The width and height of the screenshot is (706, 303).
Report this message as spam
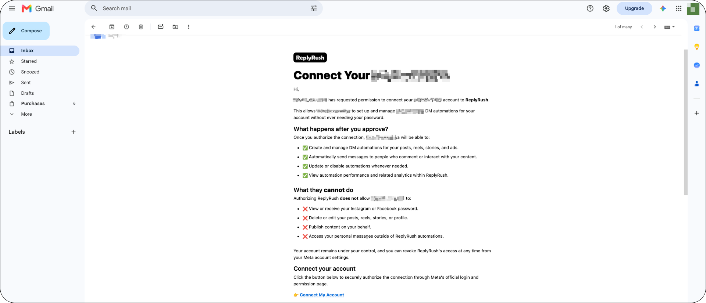click(x=126, y=27)
